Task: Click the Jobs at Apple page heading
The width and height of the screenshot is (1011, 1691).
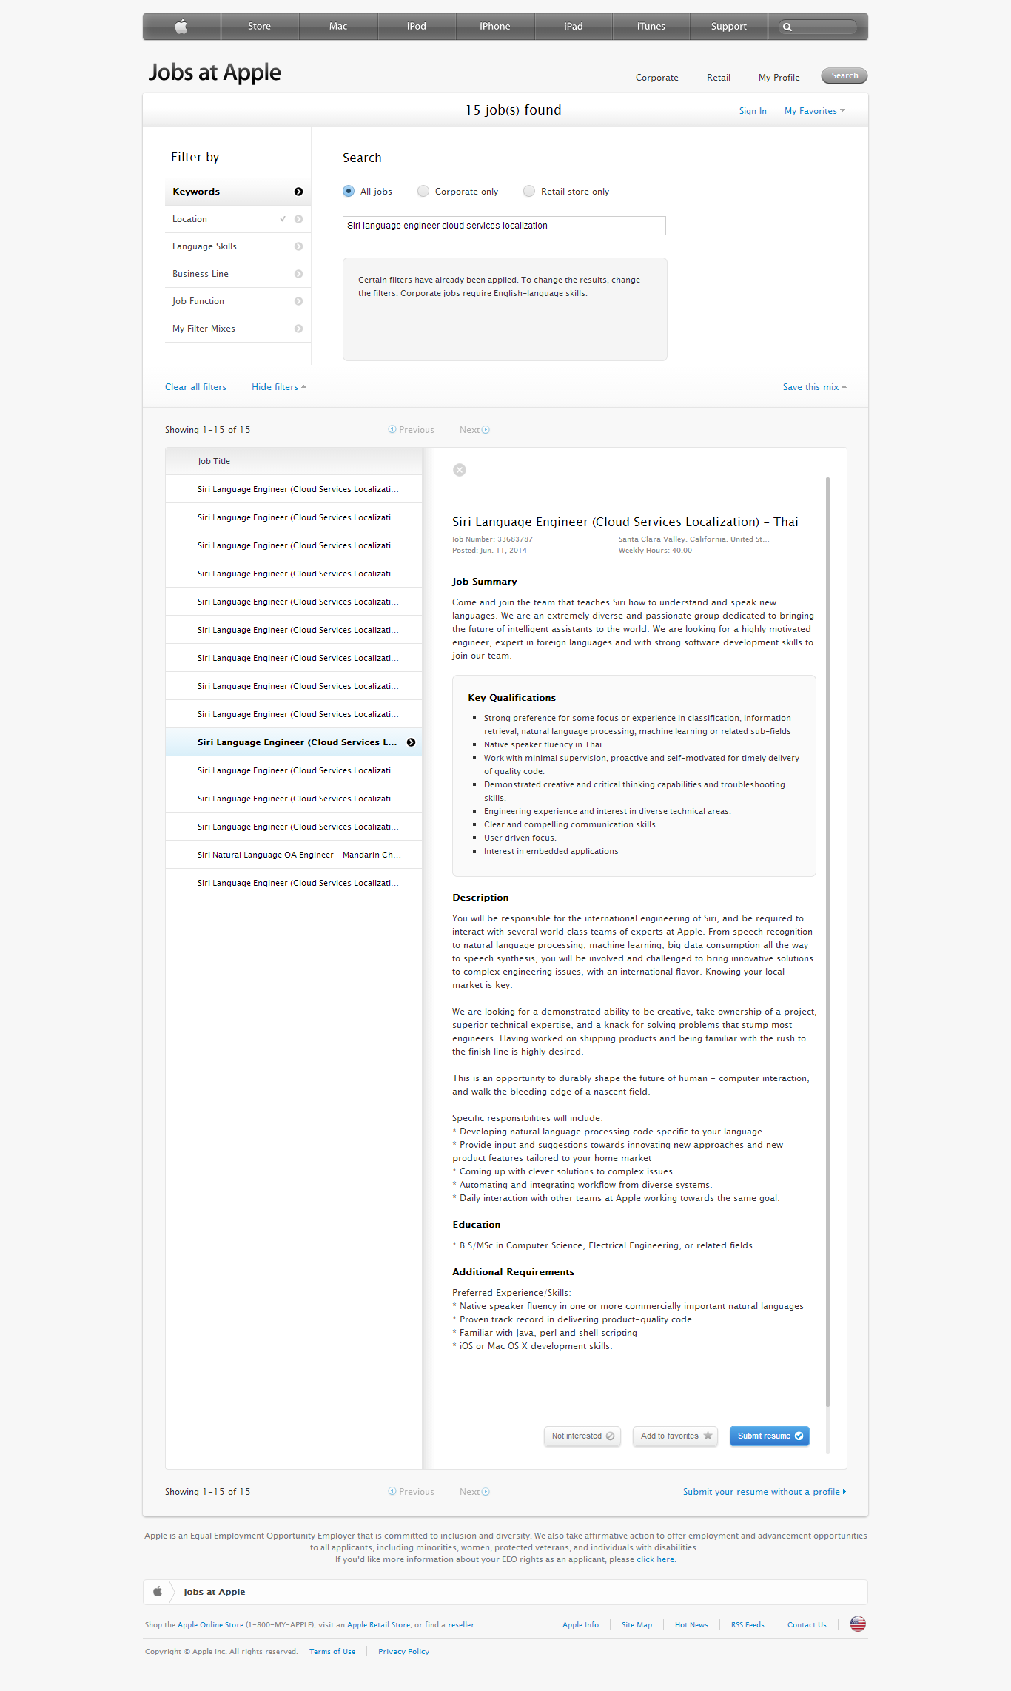Action: tap(215, 73)
